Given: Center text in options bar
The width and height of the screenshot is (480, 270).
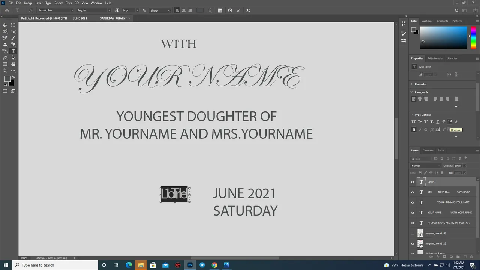Looking at the screenshot, I should tap(184, 10).
